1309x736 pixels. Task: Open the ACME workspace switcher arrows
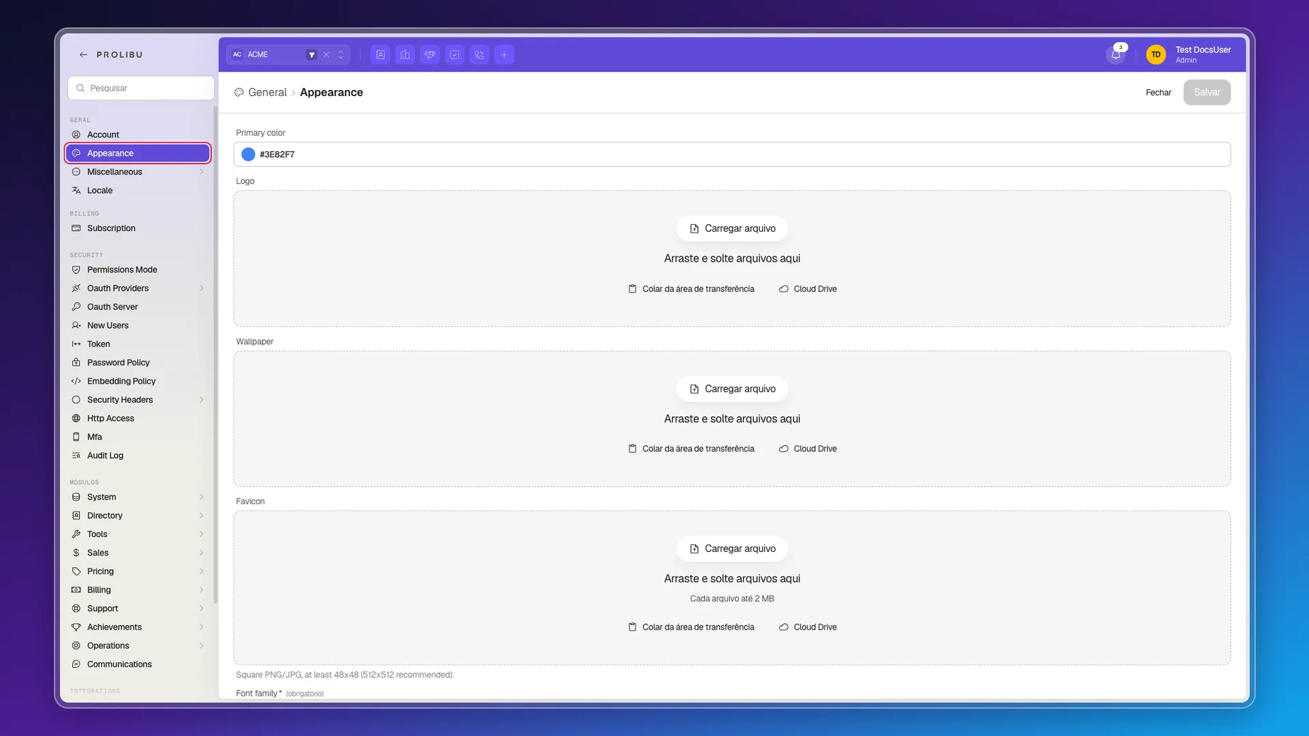tap(341, 55)
